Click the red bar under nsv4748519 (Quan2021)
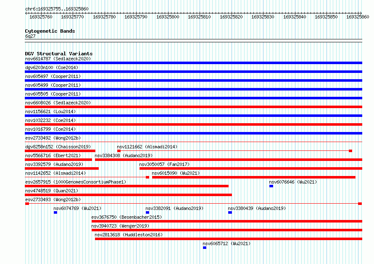 tap(128, 195)
